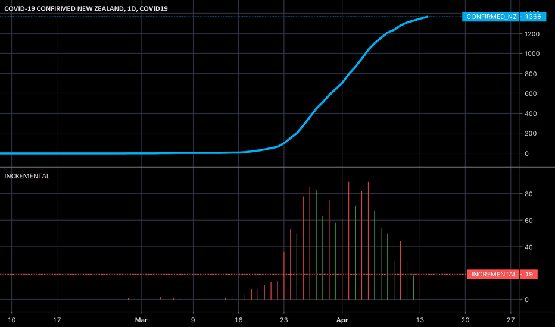This screenshot has width=555, height=327.
Task: Click the INCREMENTAL pane label
Action: 27,176
